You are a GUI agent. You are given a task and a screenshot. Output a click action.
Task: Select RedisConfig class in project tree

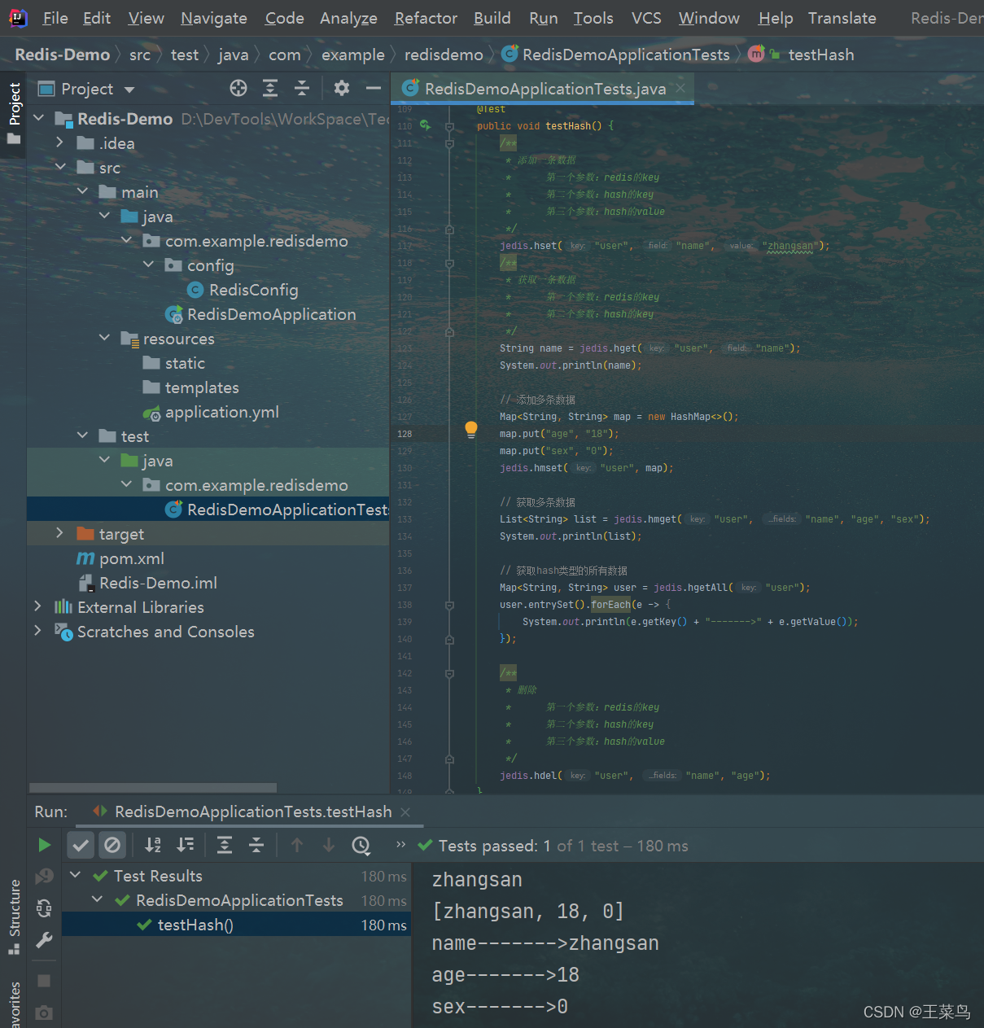(x=253, y=290)
